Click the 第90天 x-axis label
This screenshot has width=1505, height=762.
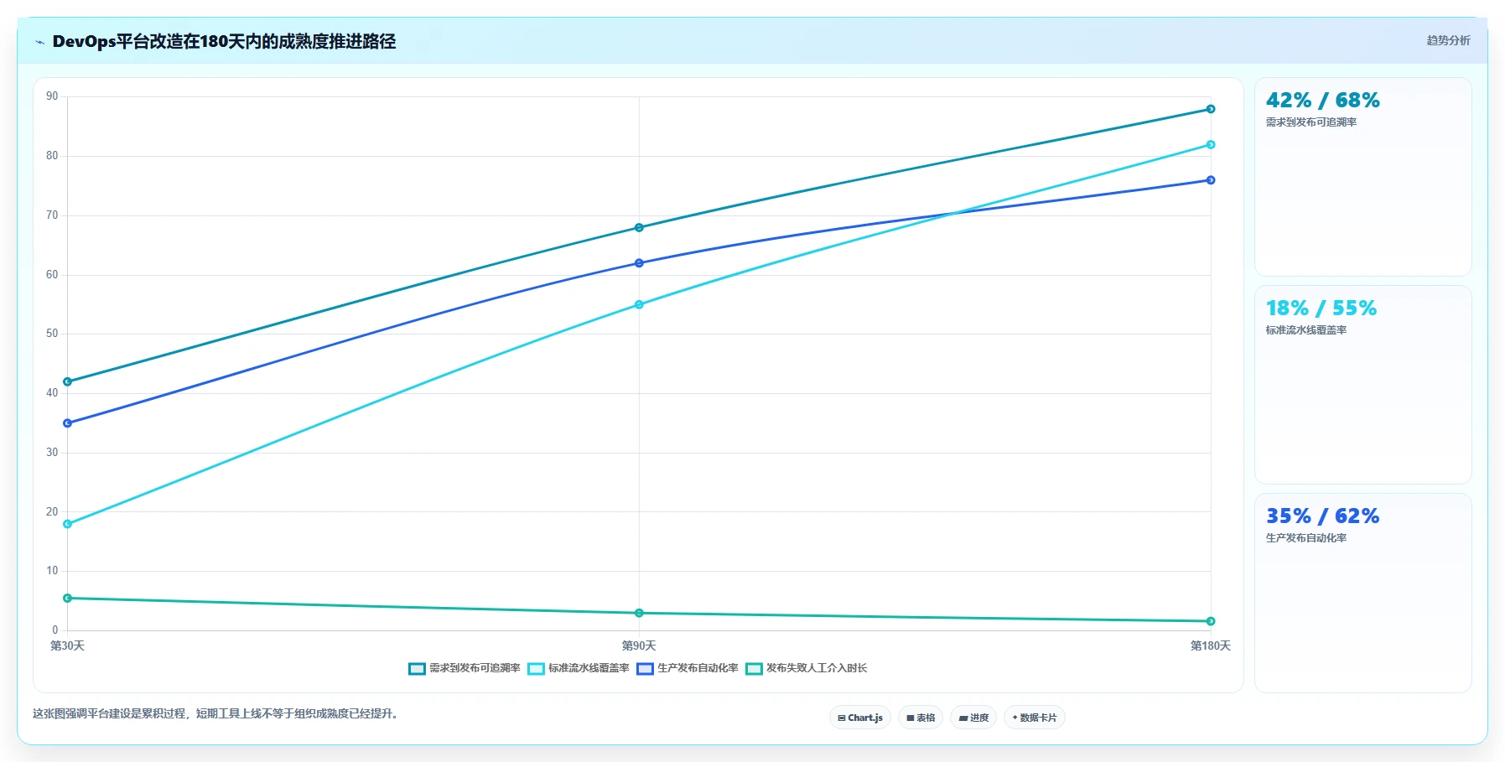[x=639, y=645]
